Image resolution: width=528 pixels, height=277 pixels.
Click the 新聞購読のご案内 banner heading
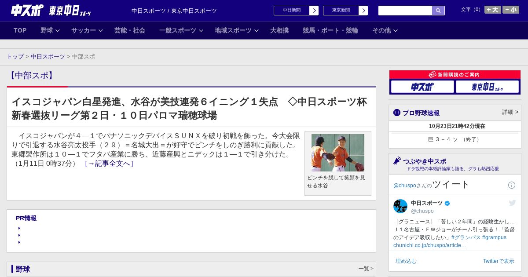455,75
